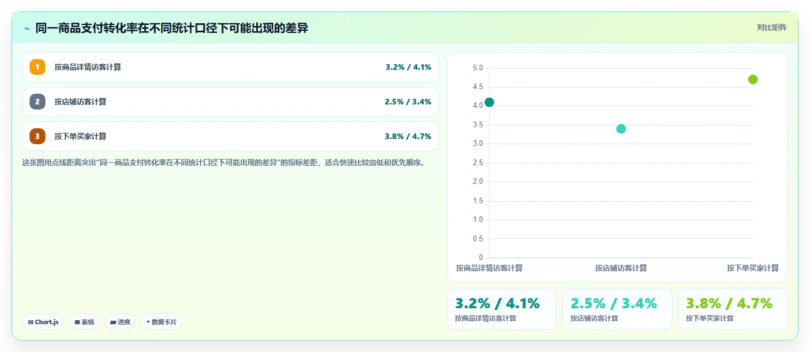Viewport: 810px width, 352px height.
Task: Click the green chart point at 4.7
Action: 753,79
